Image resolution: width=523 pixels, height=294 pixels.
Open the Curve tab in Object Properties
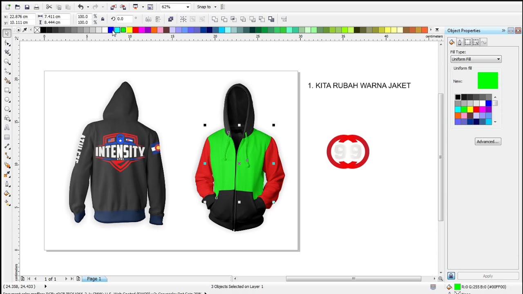tap(483, 42)
